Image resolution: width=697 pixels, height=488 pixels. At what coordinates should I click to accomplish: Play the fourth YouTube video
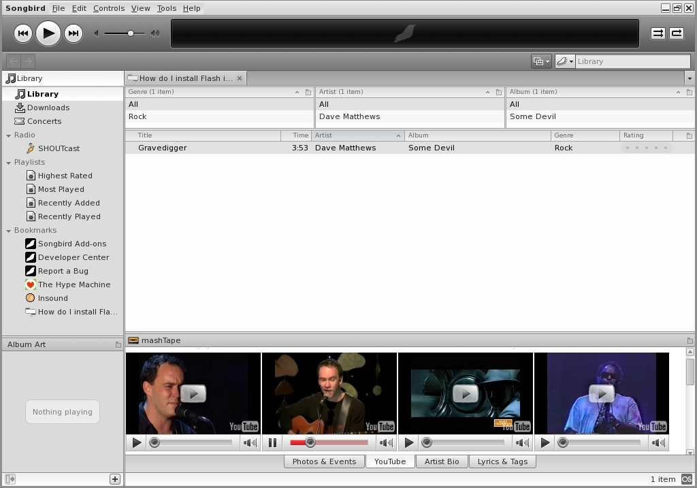coord(545,442)
